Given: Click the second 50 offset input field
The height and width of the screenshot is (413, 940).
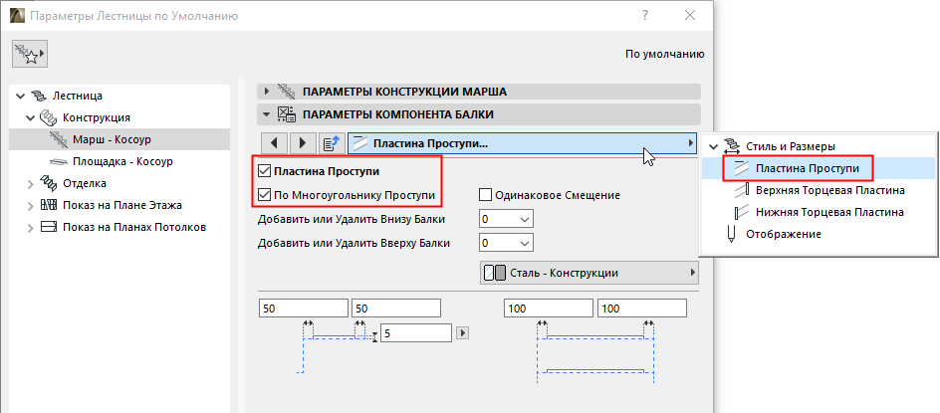Looking at the screenshot, I should (396, 309).
